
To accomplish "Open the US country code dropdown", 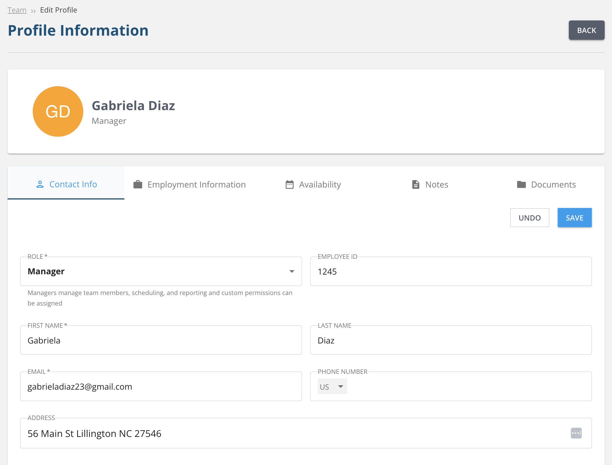I will click(x=332, y=386).
